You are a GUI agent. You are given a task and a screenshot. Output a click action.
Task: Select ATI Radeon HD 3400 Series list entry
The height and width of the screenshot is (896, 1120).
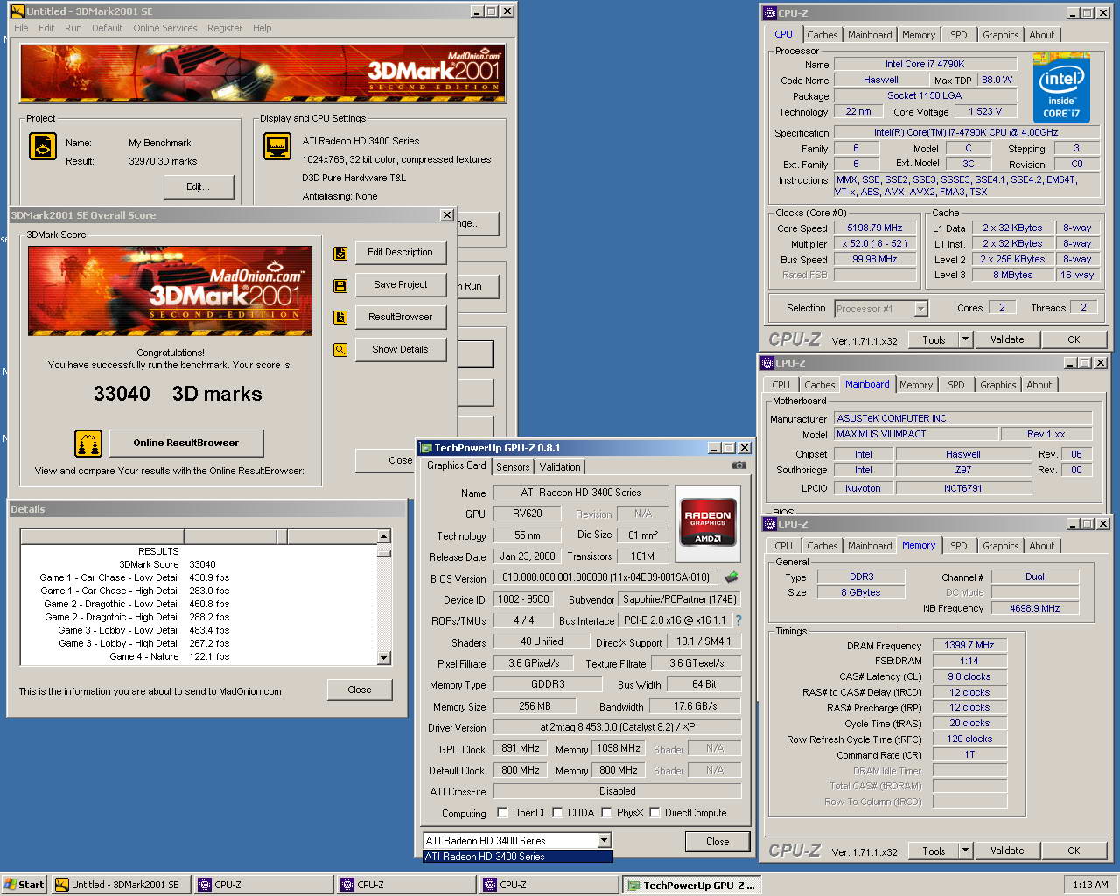click(518, 857)
